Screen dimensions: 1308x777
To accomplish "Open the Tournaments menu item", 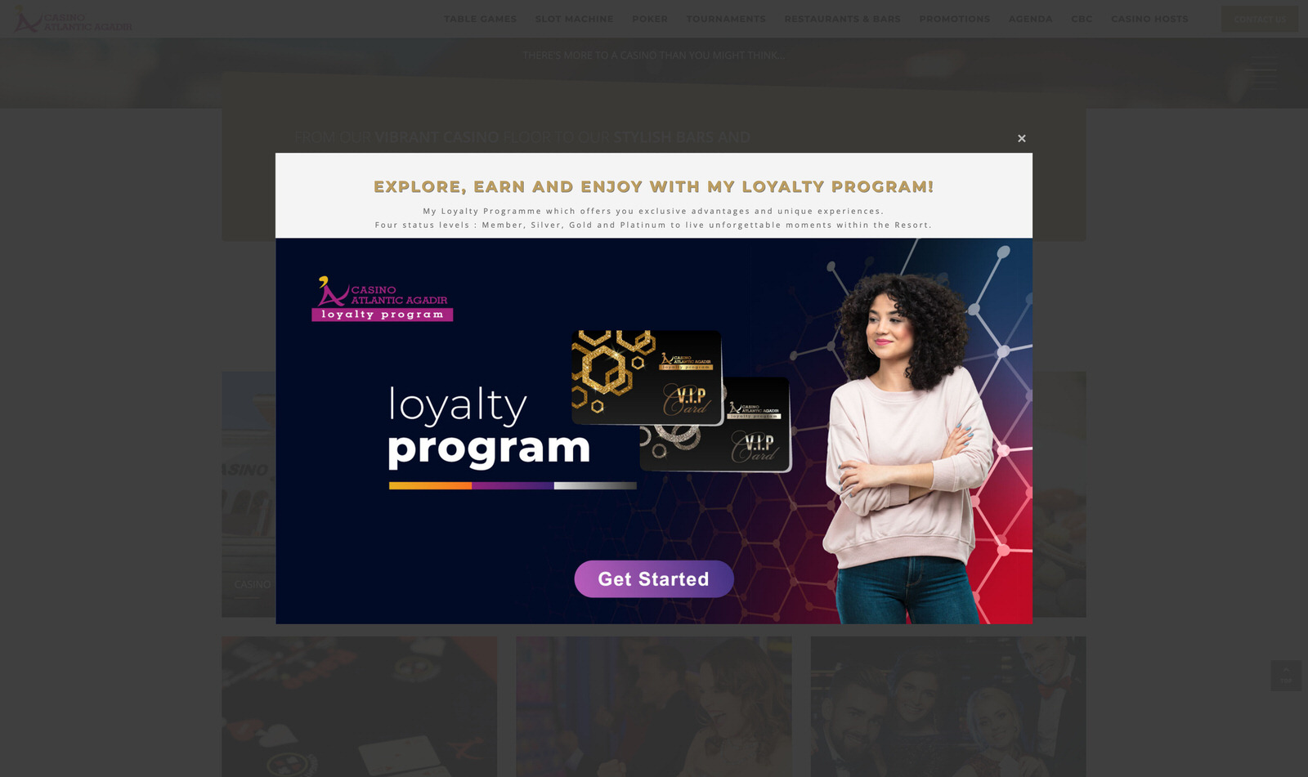I will 726,19.
